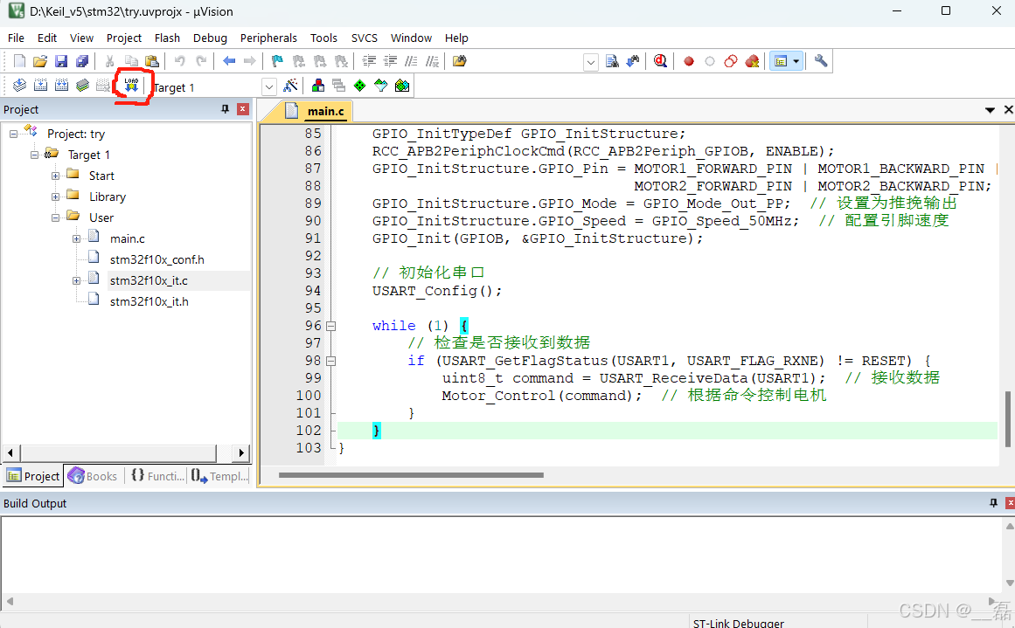Kill all breakpoints

pyautogui.click(x=752, y=61)
